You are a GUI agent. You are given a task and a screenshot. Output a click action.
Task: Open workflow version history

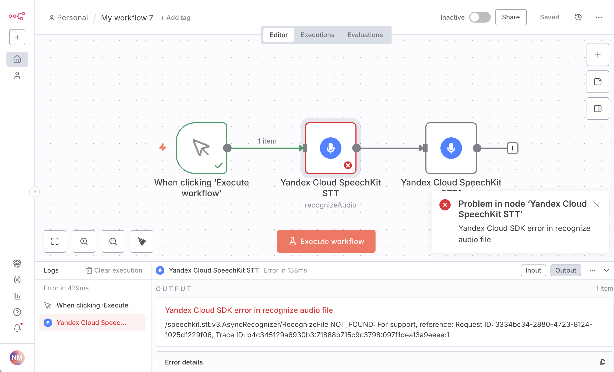[x=578, y=17]
